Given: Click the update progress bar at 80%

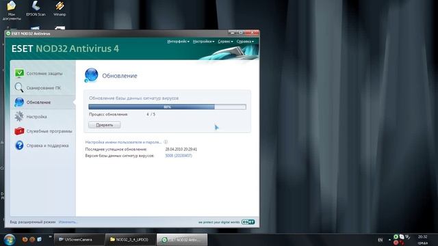Looking at the screenshot, I should coord(167,107).
